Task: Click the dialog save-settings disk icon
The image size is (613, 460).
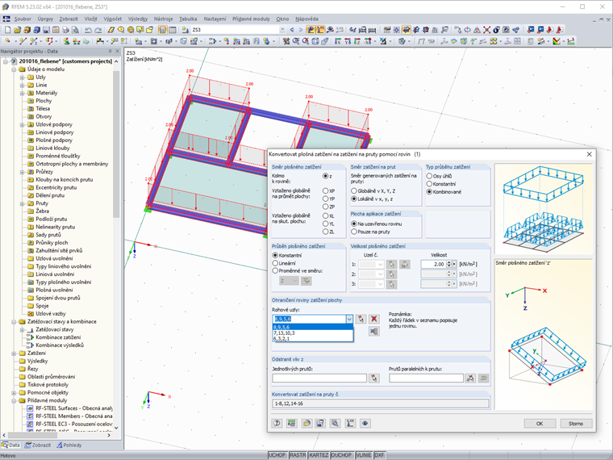Action: pos(320,423)
